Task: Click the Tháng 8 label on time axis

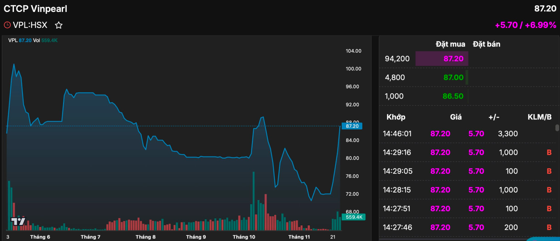Action: point(146,237)
